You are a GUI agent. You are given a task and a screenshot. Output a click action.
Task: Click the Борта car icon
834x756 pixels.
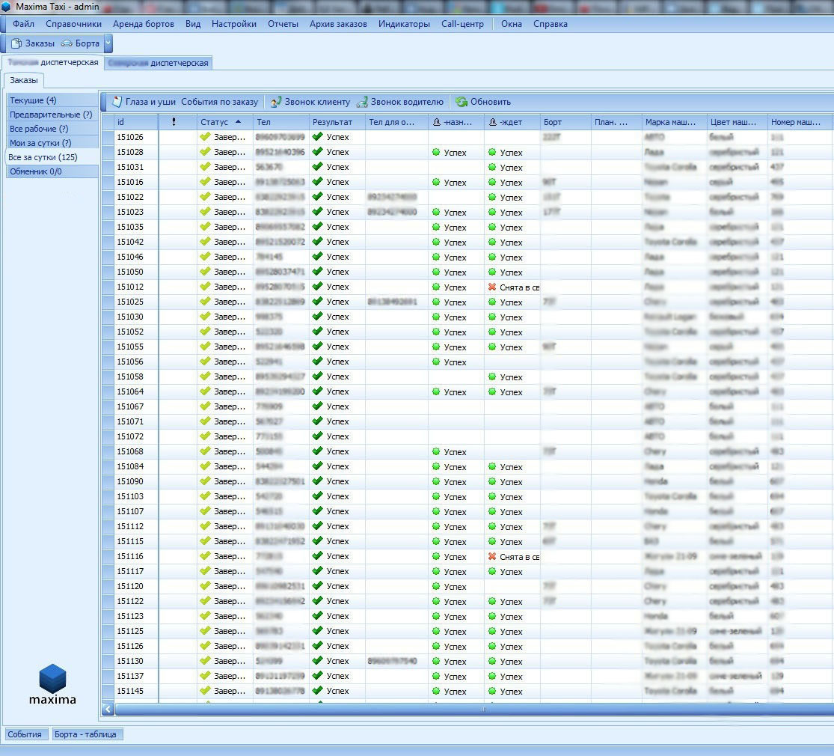(67, 43)
